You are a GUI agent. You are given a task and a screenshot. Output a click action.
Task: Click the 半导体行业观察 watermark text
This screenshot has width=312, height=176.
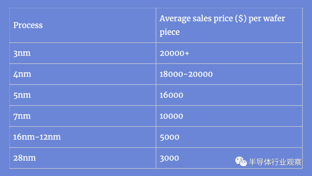(x=275, y=162)
